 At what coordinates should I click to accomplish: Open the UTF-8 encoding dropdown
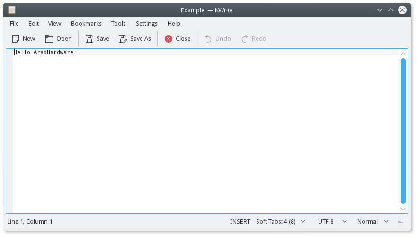[332, 222]
